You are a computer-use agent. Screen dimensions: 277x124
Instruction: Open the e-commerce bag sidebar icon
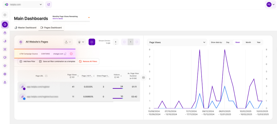(x=5, y=33)
